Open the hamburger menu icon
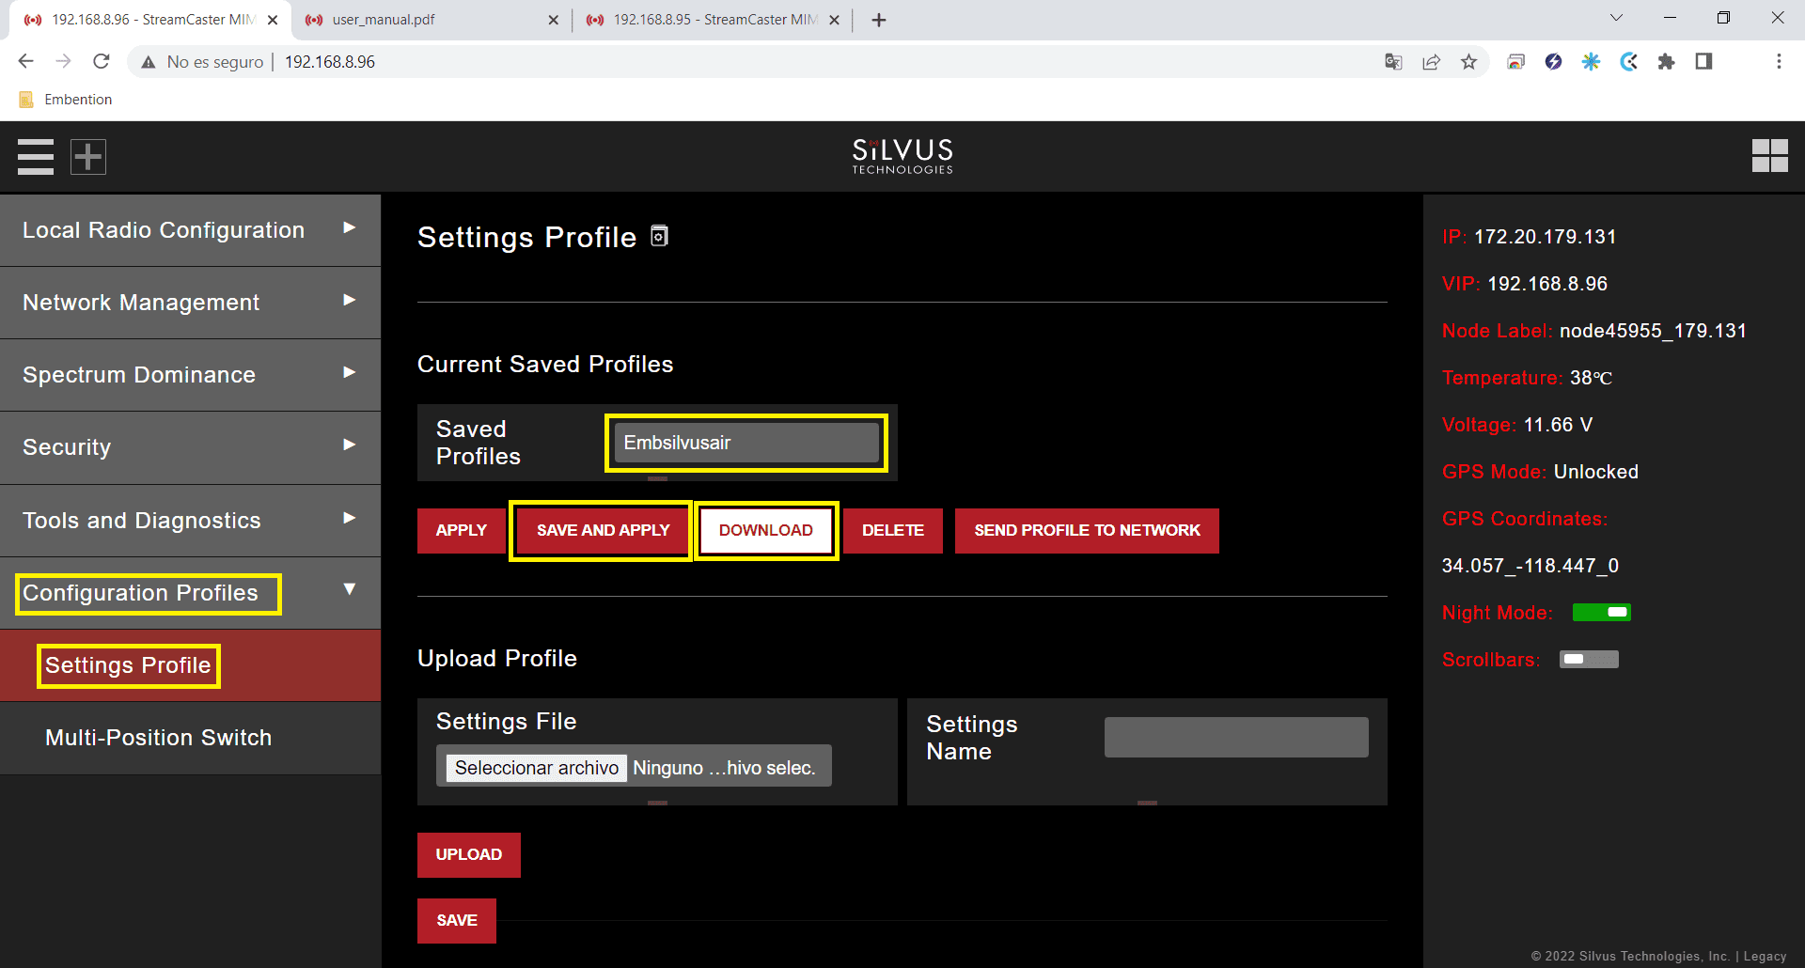The width and height of the screenshot is (1805, 968). click(x=36, y=157)
